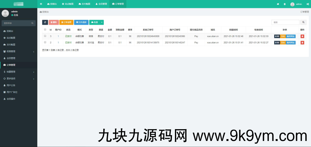The width and height of the screenshot is (311, 147).
Task: Click the orange 冻结 button for order 3
Action: [283, 36]
